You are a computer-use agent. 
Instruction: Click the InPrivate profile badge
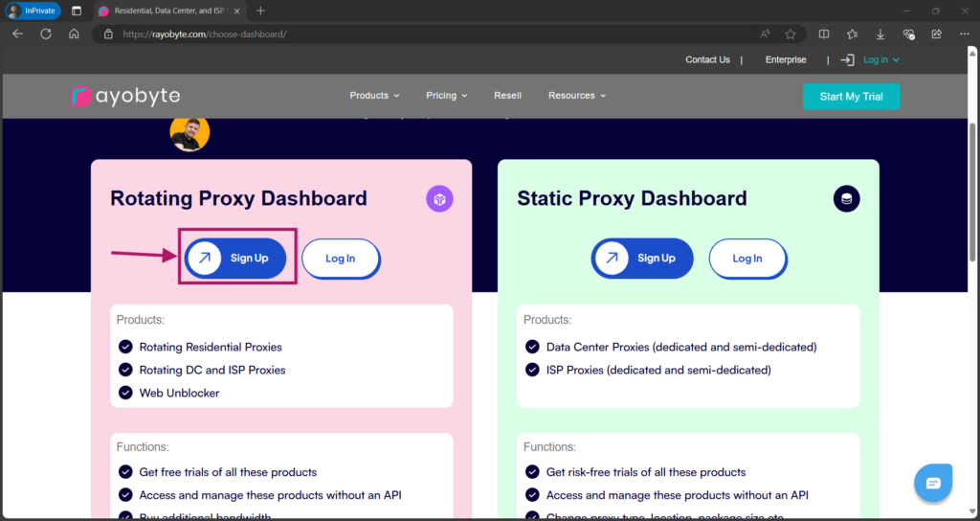33,11
